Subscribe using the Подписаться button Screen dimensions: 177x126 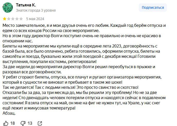(153, 7)
